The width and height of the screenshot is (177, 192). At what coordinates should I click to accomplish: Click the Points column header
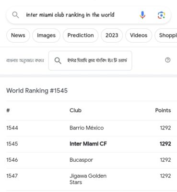pyautogui.click(x=163, y=110)
